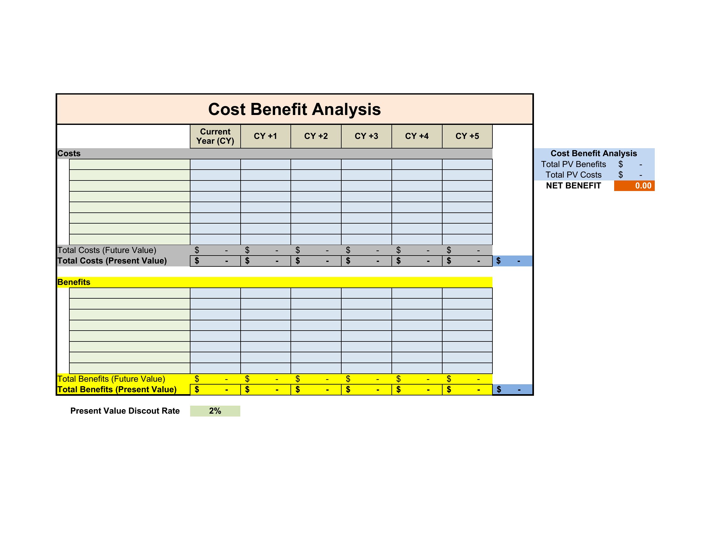Select the Current Year (CY) column header
Image resolution: width=703 pixels, height=543 pixels.
[215, 136]
